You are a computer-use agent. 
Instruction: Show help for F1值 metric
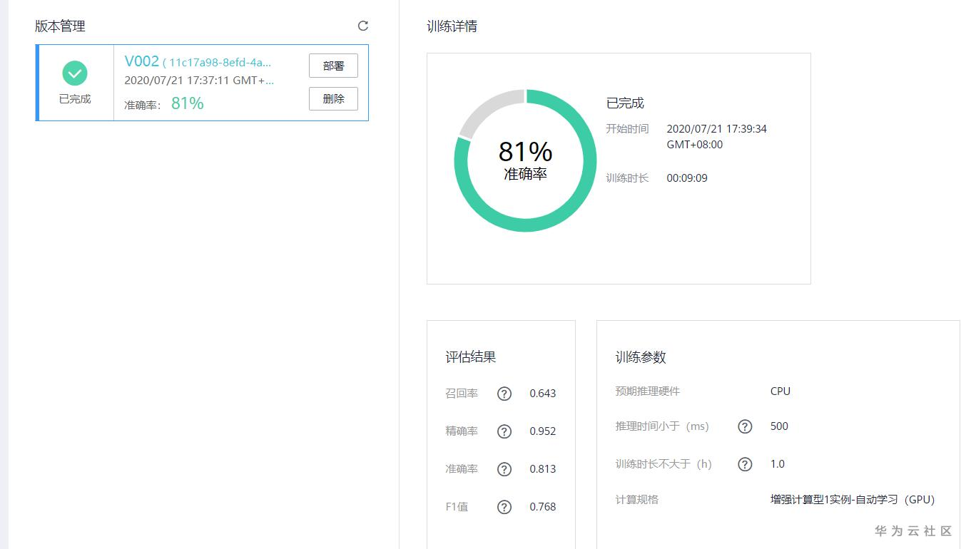click(x=504, y=507)
